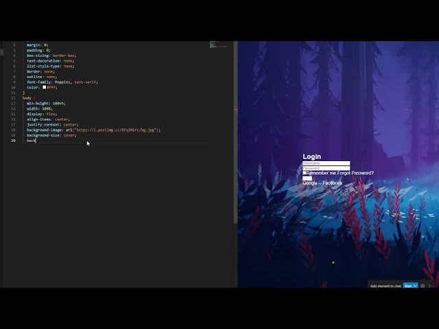Viewport: 439px width, 329px height.
Task: Focus the Username input field
Action: tap(327, 163)
